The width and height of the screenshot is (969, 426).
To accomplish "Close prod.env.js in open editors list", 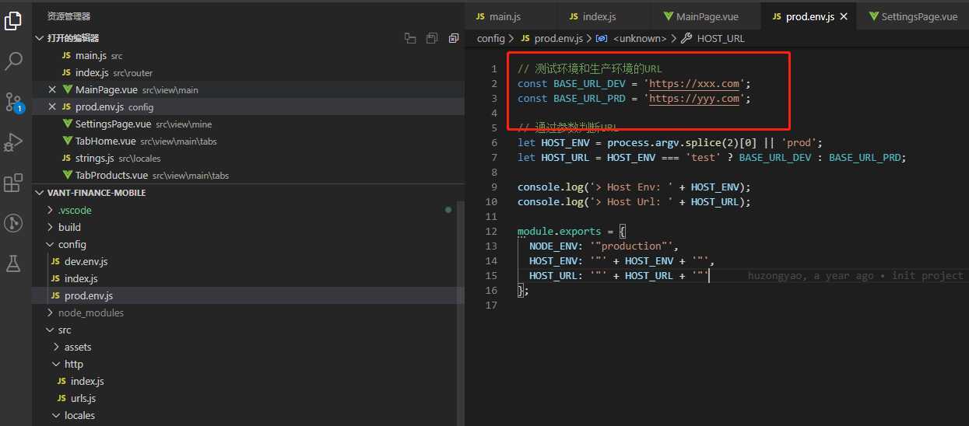I will click(52, 106).
